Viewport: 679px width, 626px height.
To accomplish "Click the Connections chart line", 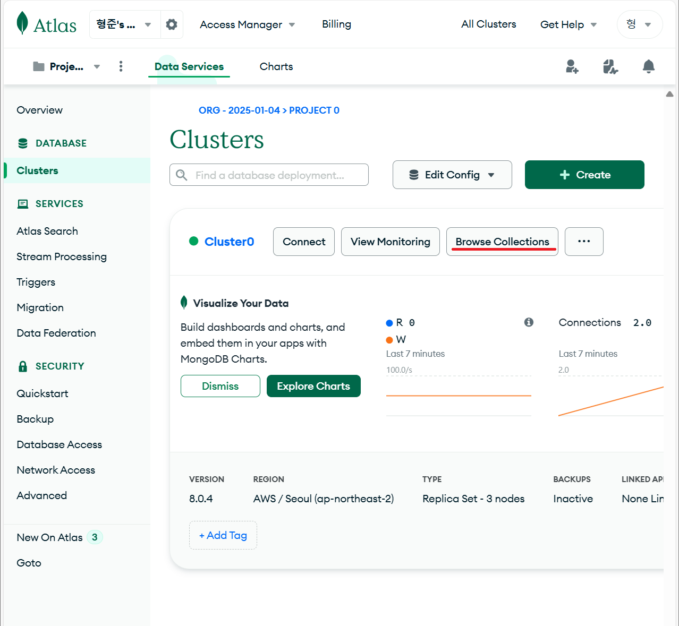I will tap(611, 401).
